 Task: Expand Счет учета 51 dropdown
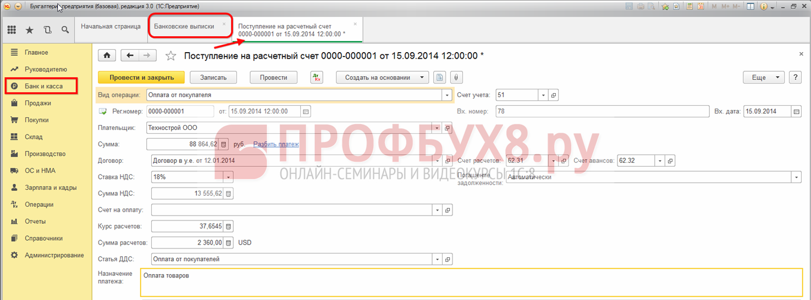click(x=543, y=95)
